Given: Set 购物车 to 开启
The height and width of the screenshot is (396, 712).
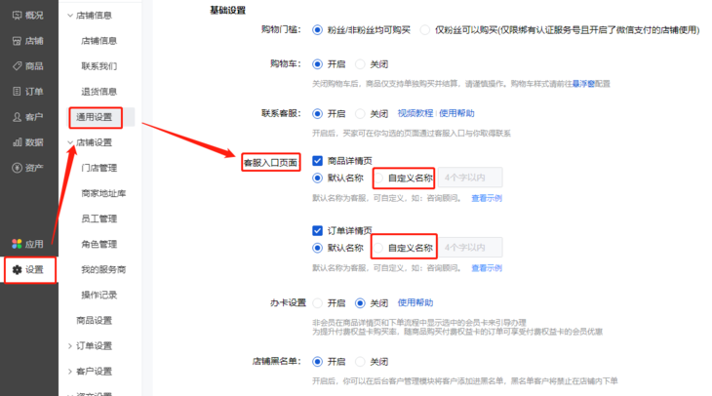Looking at the screenshot, I should (317, 64).
